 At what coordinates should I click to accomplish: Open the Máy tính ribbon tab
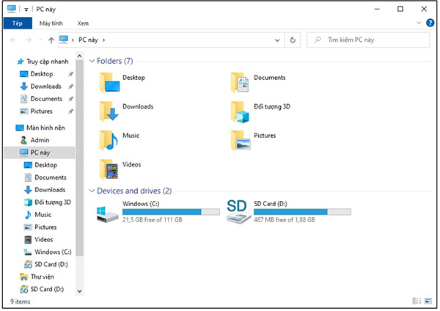(51, 23)
